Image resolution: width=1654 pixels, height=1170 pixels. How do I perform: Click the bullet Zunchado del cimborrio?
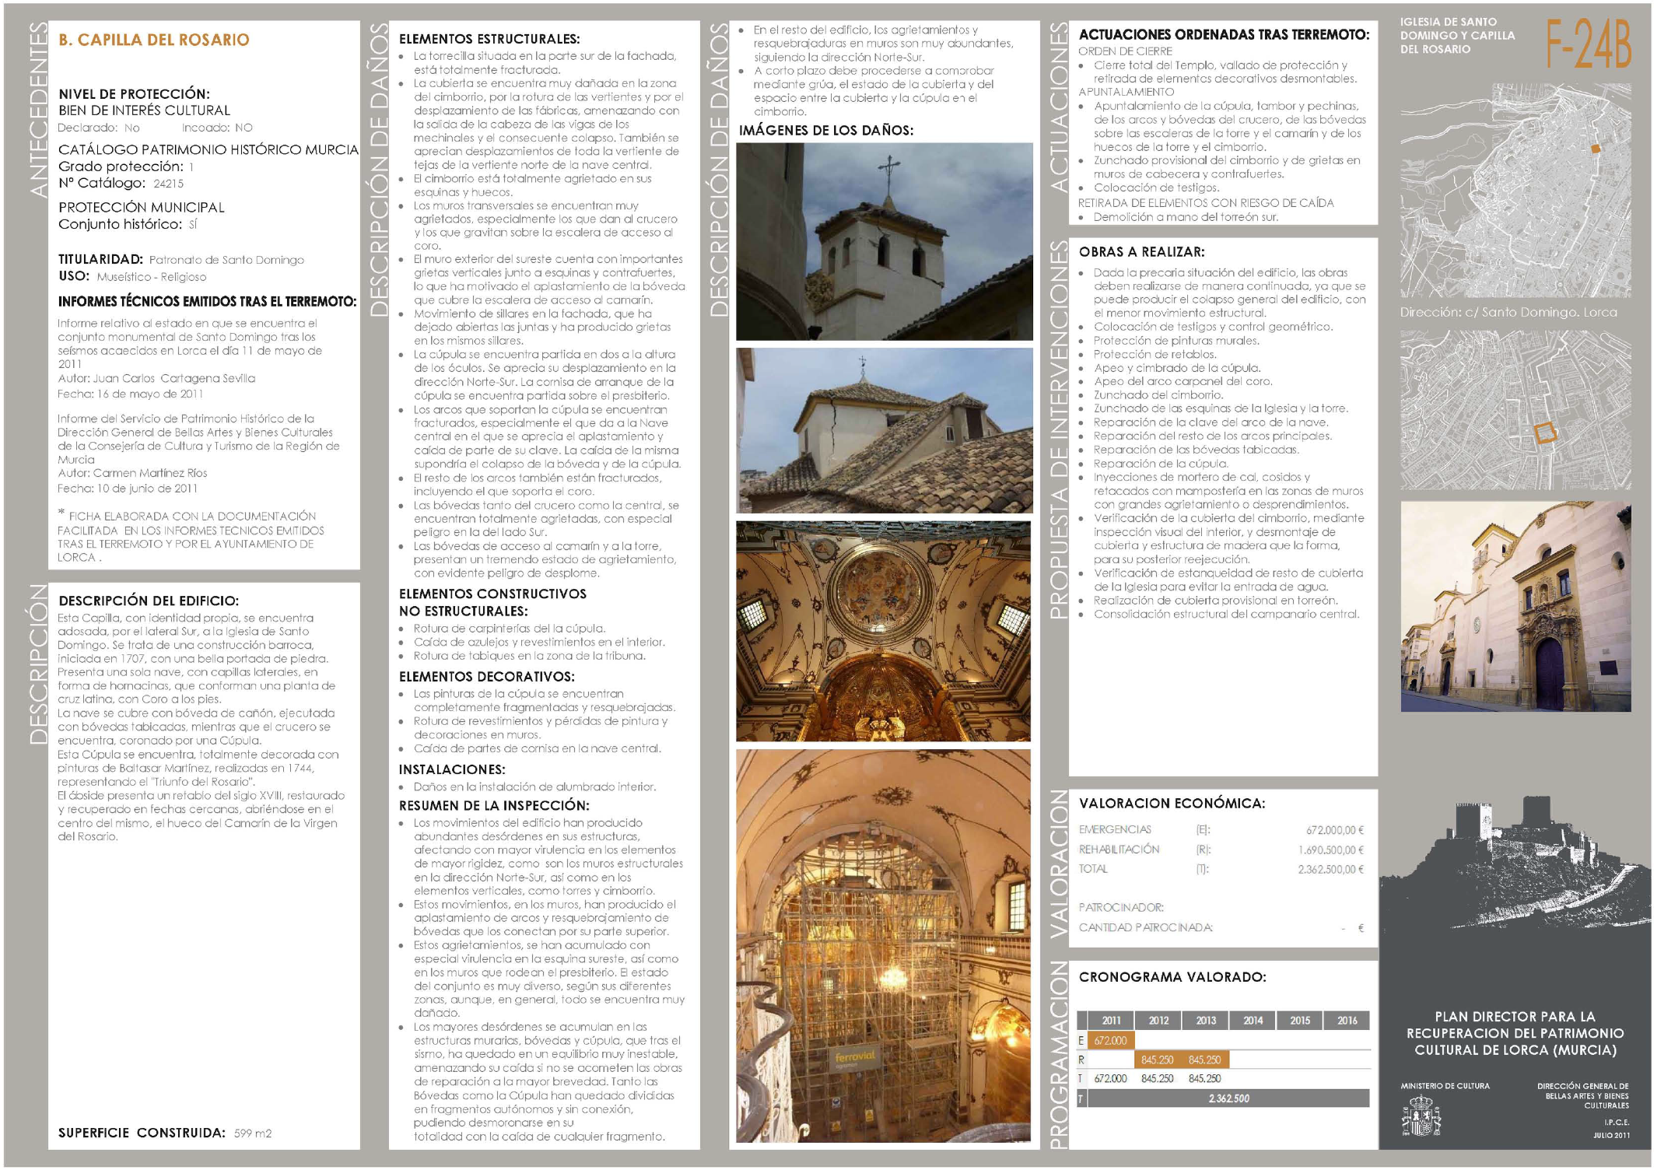pos(1159,395)
